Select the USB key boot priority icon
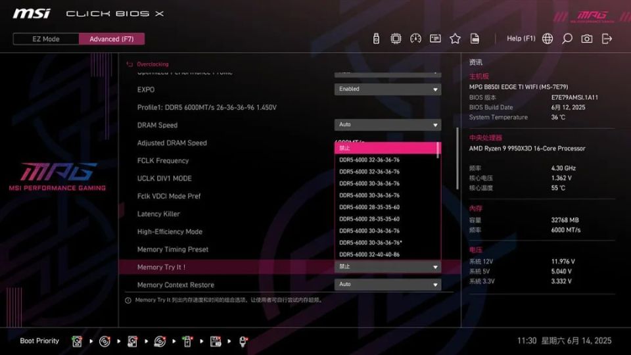631x355 pixels. click(187, 341)
